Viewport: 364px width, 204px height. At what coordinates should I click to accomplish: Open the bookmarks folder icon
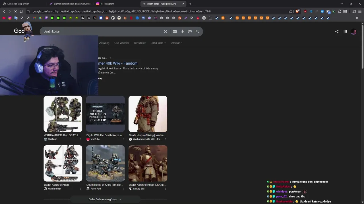coord(210,18)
